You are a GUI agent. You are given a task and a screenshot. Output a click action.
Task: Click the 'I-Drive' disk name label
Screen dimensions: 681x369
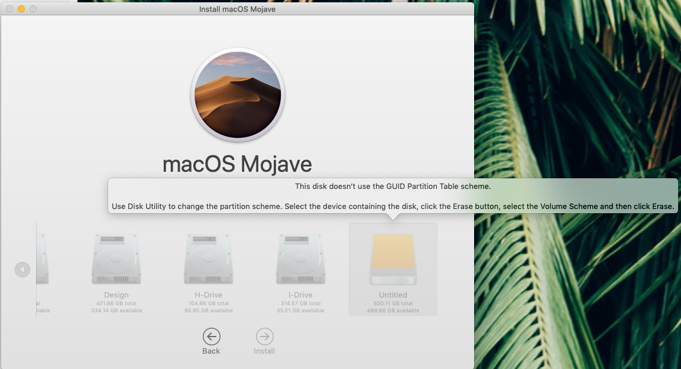point(300,295)
